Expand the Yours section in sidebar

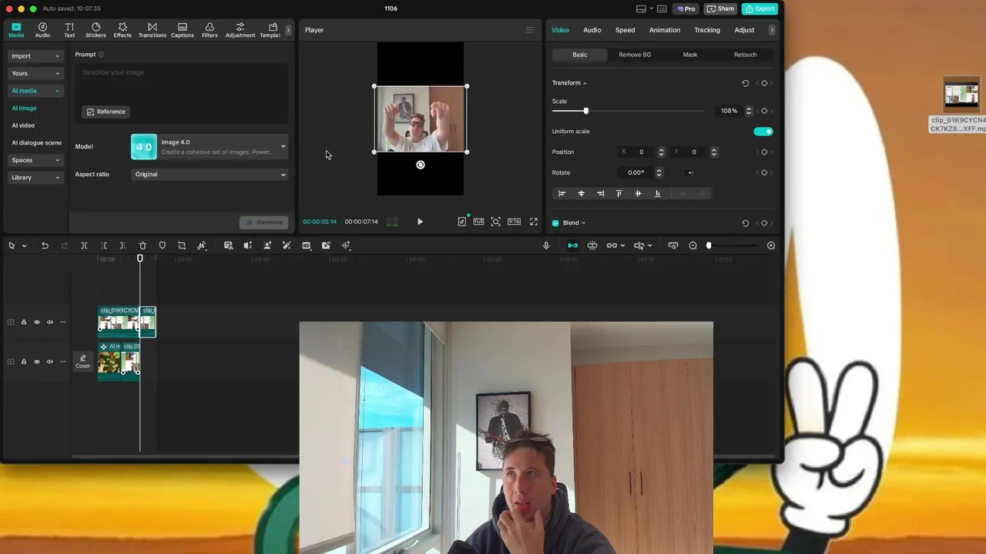(35, 73)
